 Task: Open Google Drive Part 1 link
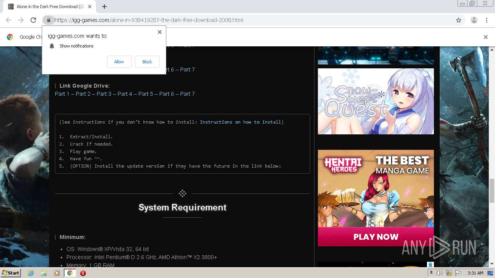point(62,94)
